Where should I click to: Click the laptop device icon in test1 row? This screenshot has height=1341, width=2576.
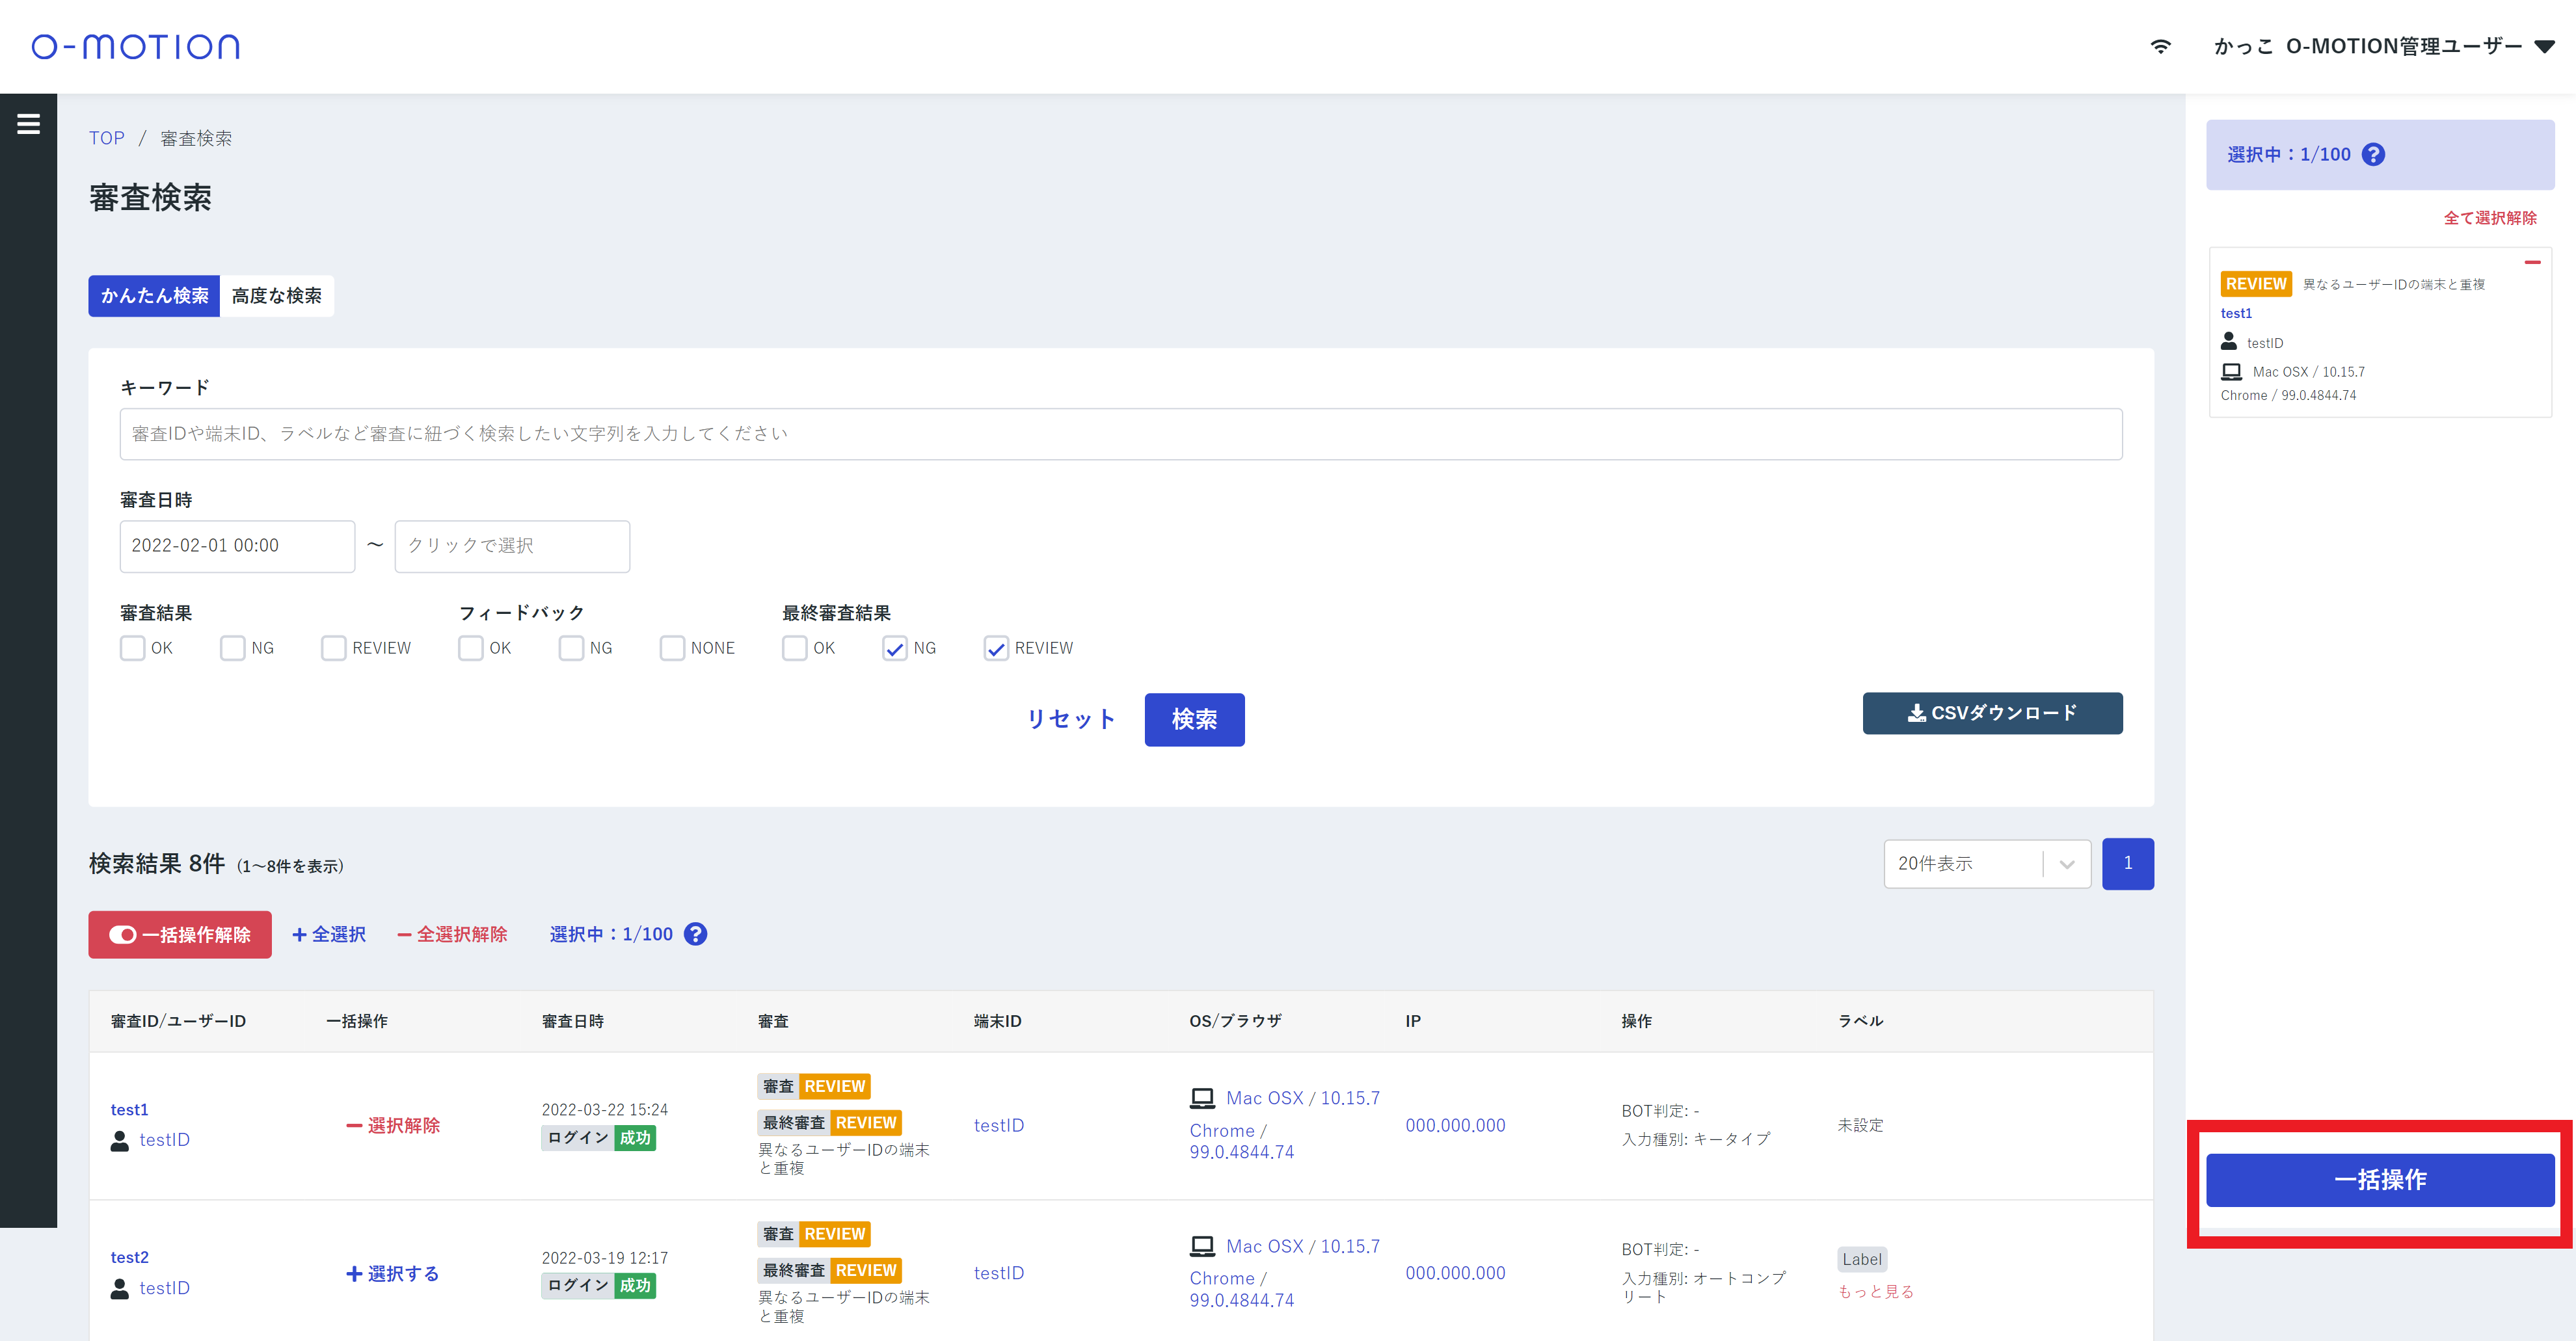[x=1202, y=1098]
